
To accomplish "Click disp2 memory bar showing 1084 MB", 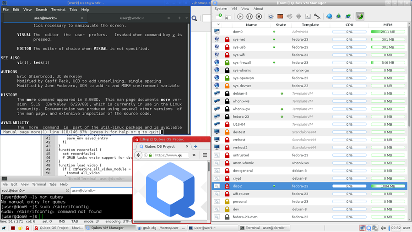I will point(388,186).
